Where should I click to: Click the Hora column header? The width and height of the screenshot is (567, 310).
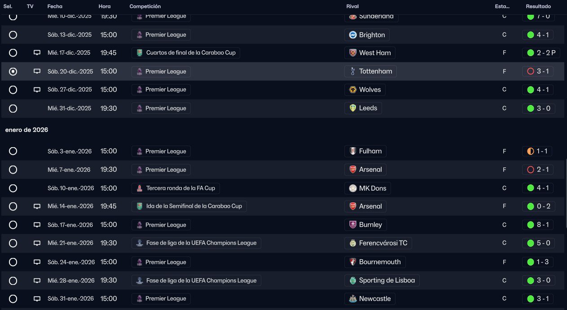pyautogui.click(x=104, y=7)
